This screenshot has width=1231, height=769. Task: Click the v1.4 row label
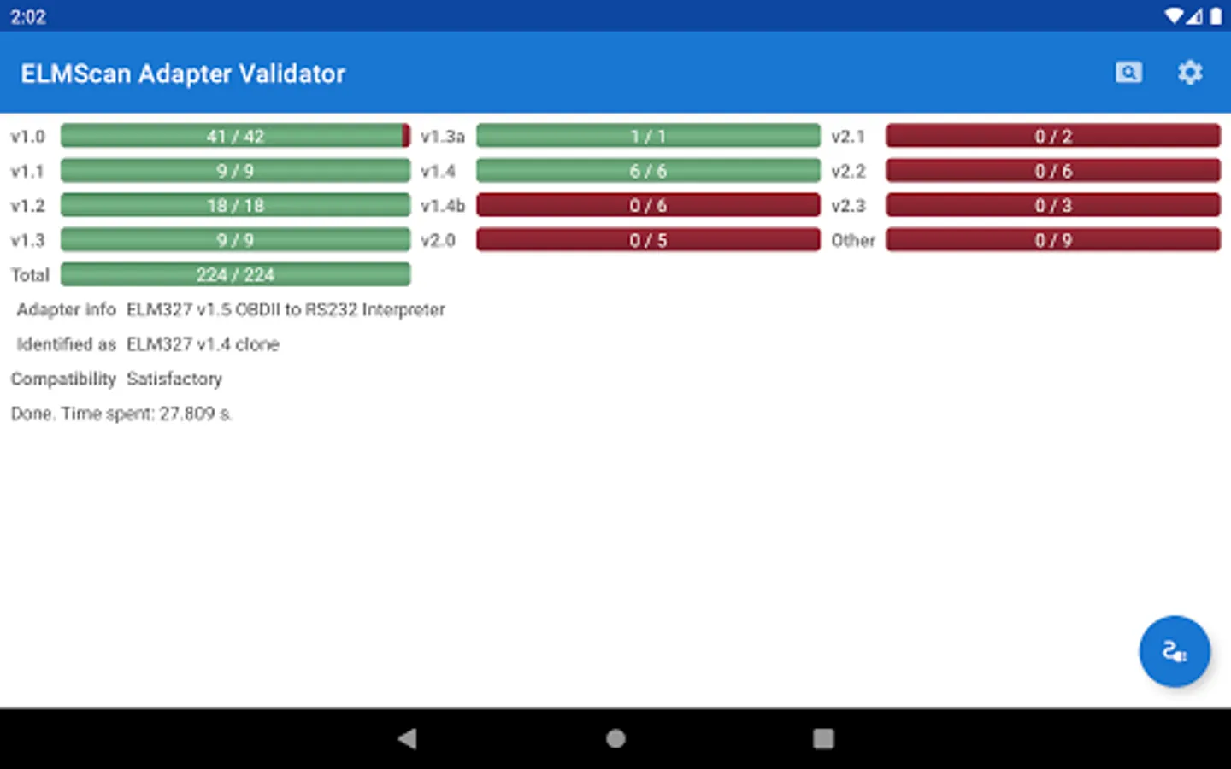(438, 172)
